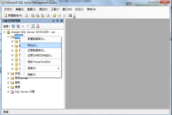The height and width of the screenshot is (115, 172).
Task: Open the 编辑(E) menu
Action: click(20, 9)
